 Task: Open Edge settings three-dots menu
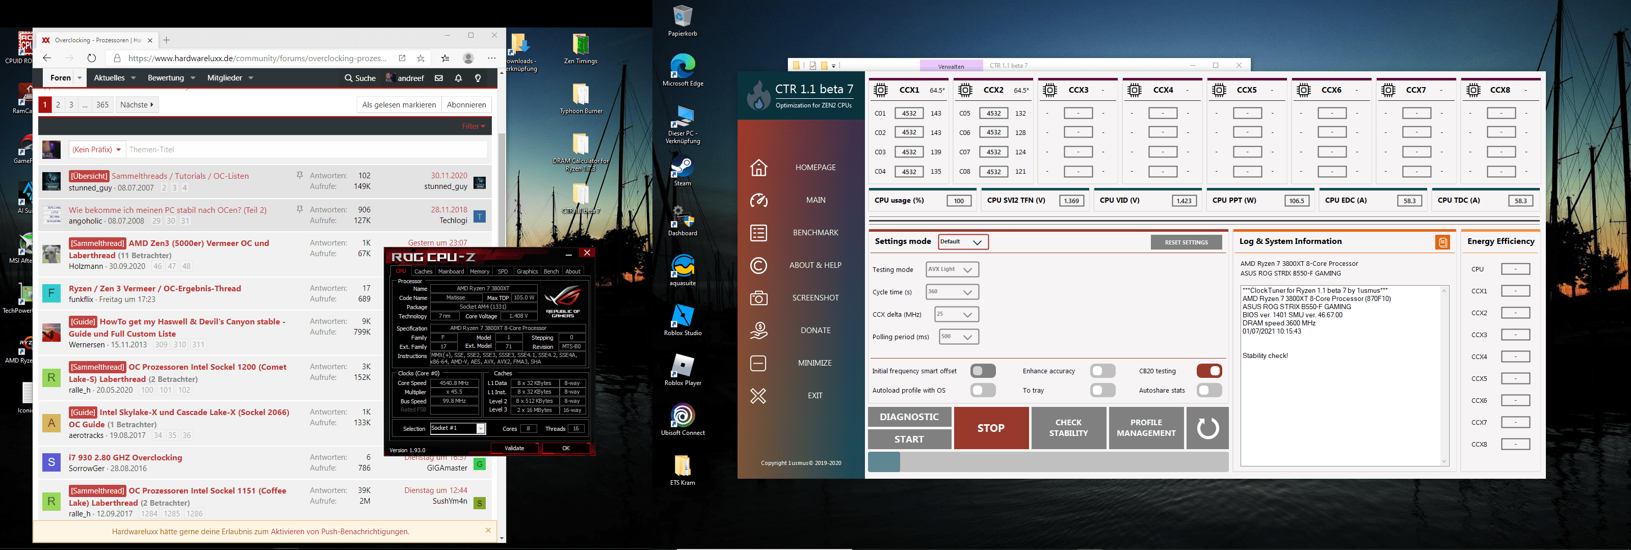tap(492, 58)
